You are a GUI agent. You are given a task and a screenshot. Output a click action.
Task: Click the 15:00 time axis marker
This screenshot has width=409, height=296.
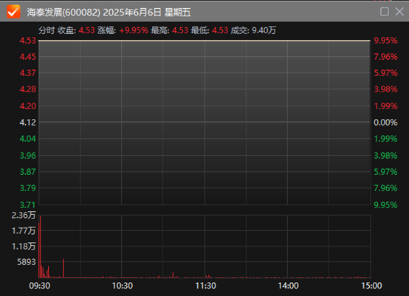click(x=371, y=286)
